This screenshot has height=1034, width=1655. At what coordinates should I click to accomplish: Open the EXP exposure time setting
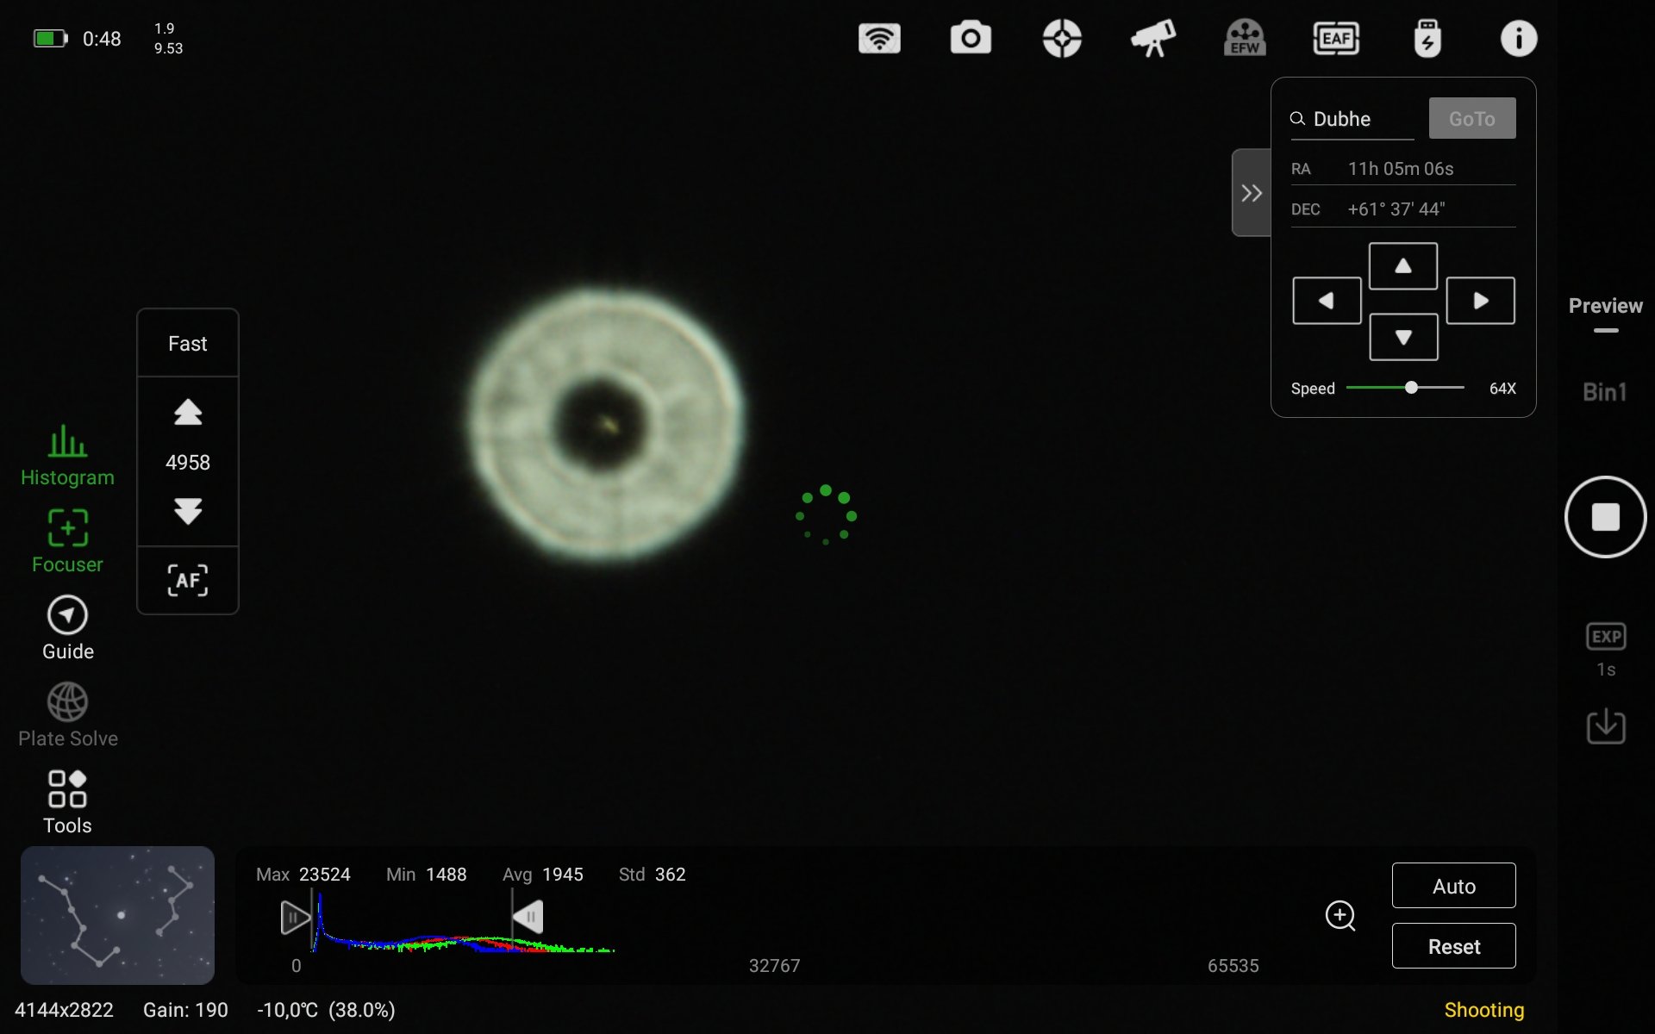pyautogui.click(x=1605, y=651)
